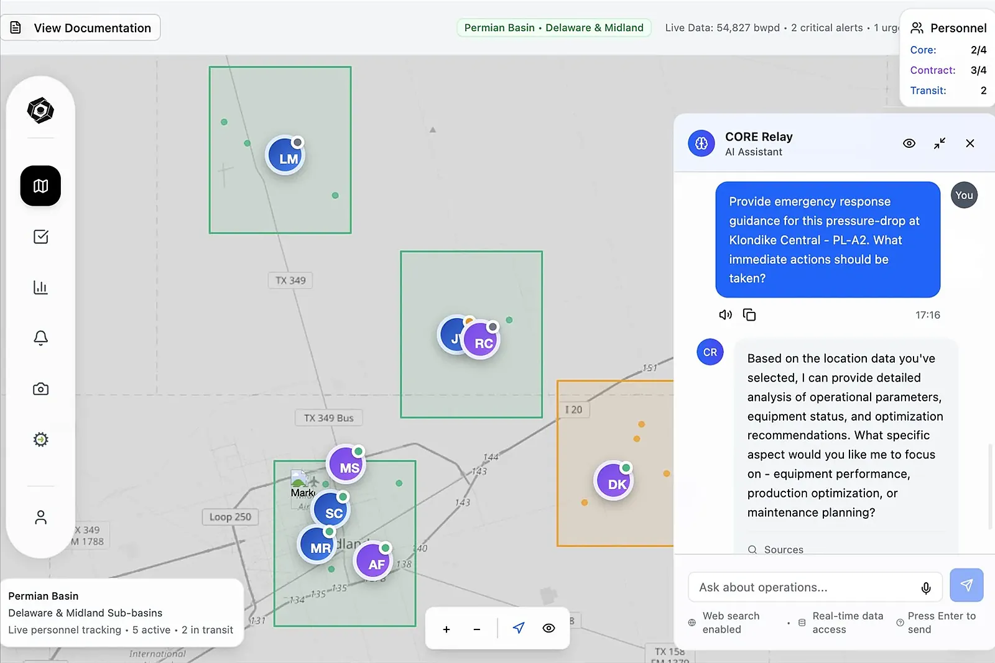Image resolution: width=995 pixels, height=663 pixels.
Task: Open the camera icon in sidebar
Action: pyautogui.click(x=40, y=389)
